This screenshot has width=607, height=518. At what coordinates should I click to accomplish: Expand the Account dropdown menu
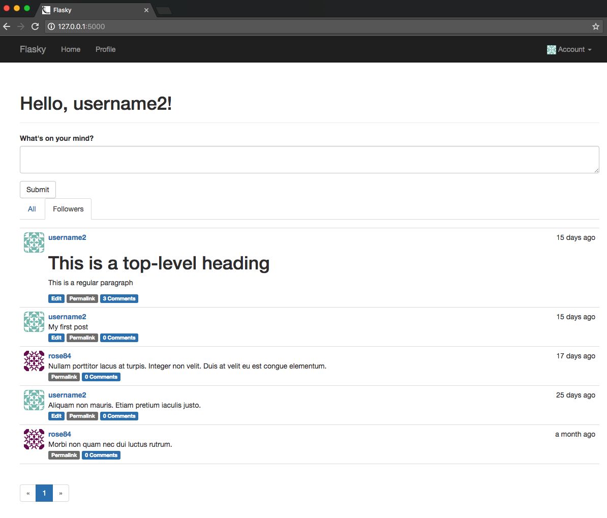(x=569, y=49)
